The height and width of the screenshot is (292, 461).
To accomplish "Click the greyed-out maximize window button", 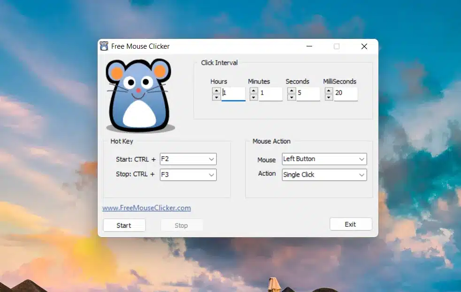I will click(337, 46).
